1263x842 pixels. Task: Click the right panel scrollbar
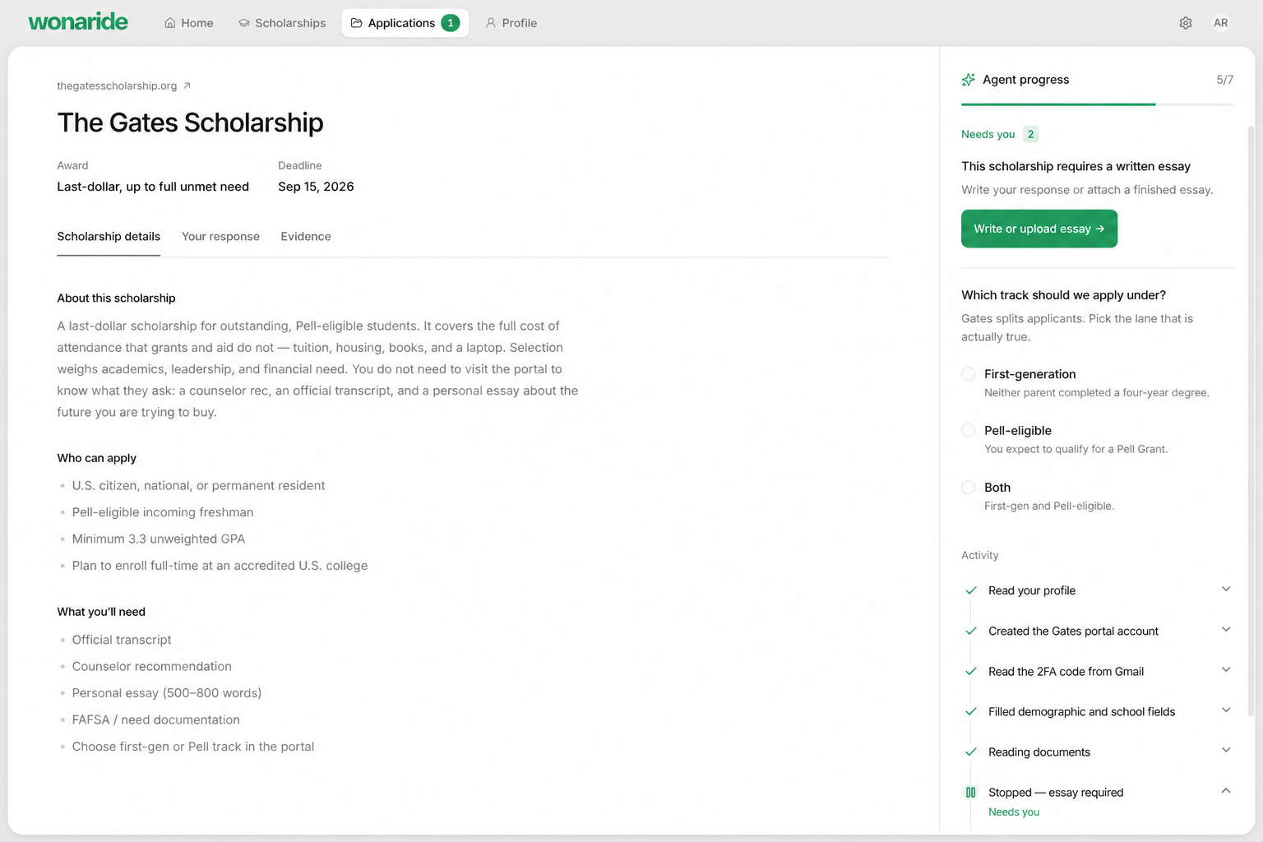click(1251, 419)
